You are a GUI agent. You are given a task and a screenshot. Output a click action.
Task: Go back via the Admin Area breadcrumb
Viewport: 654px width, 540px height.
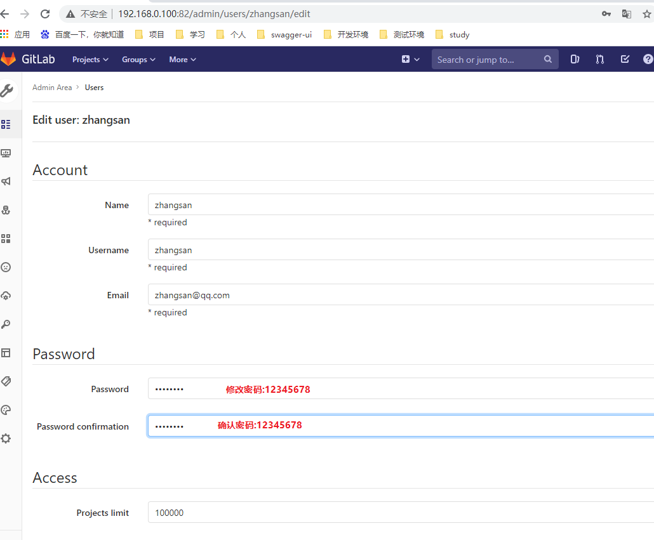tap(52, 87)
